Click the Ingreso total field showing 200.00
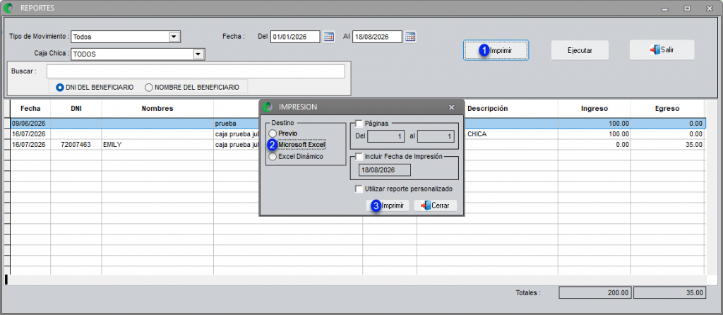This screenshot has width=723, height=315. (x=595, y=292)
